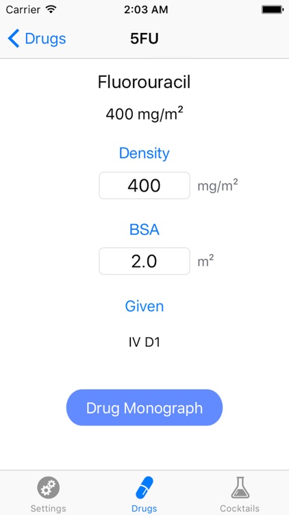The height and width of the screenshot is (515, 289).
Task: Open Settings gear icon in tab bar
Action: click(48, 488)
